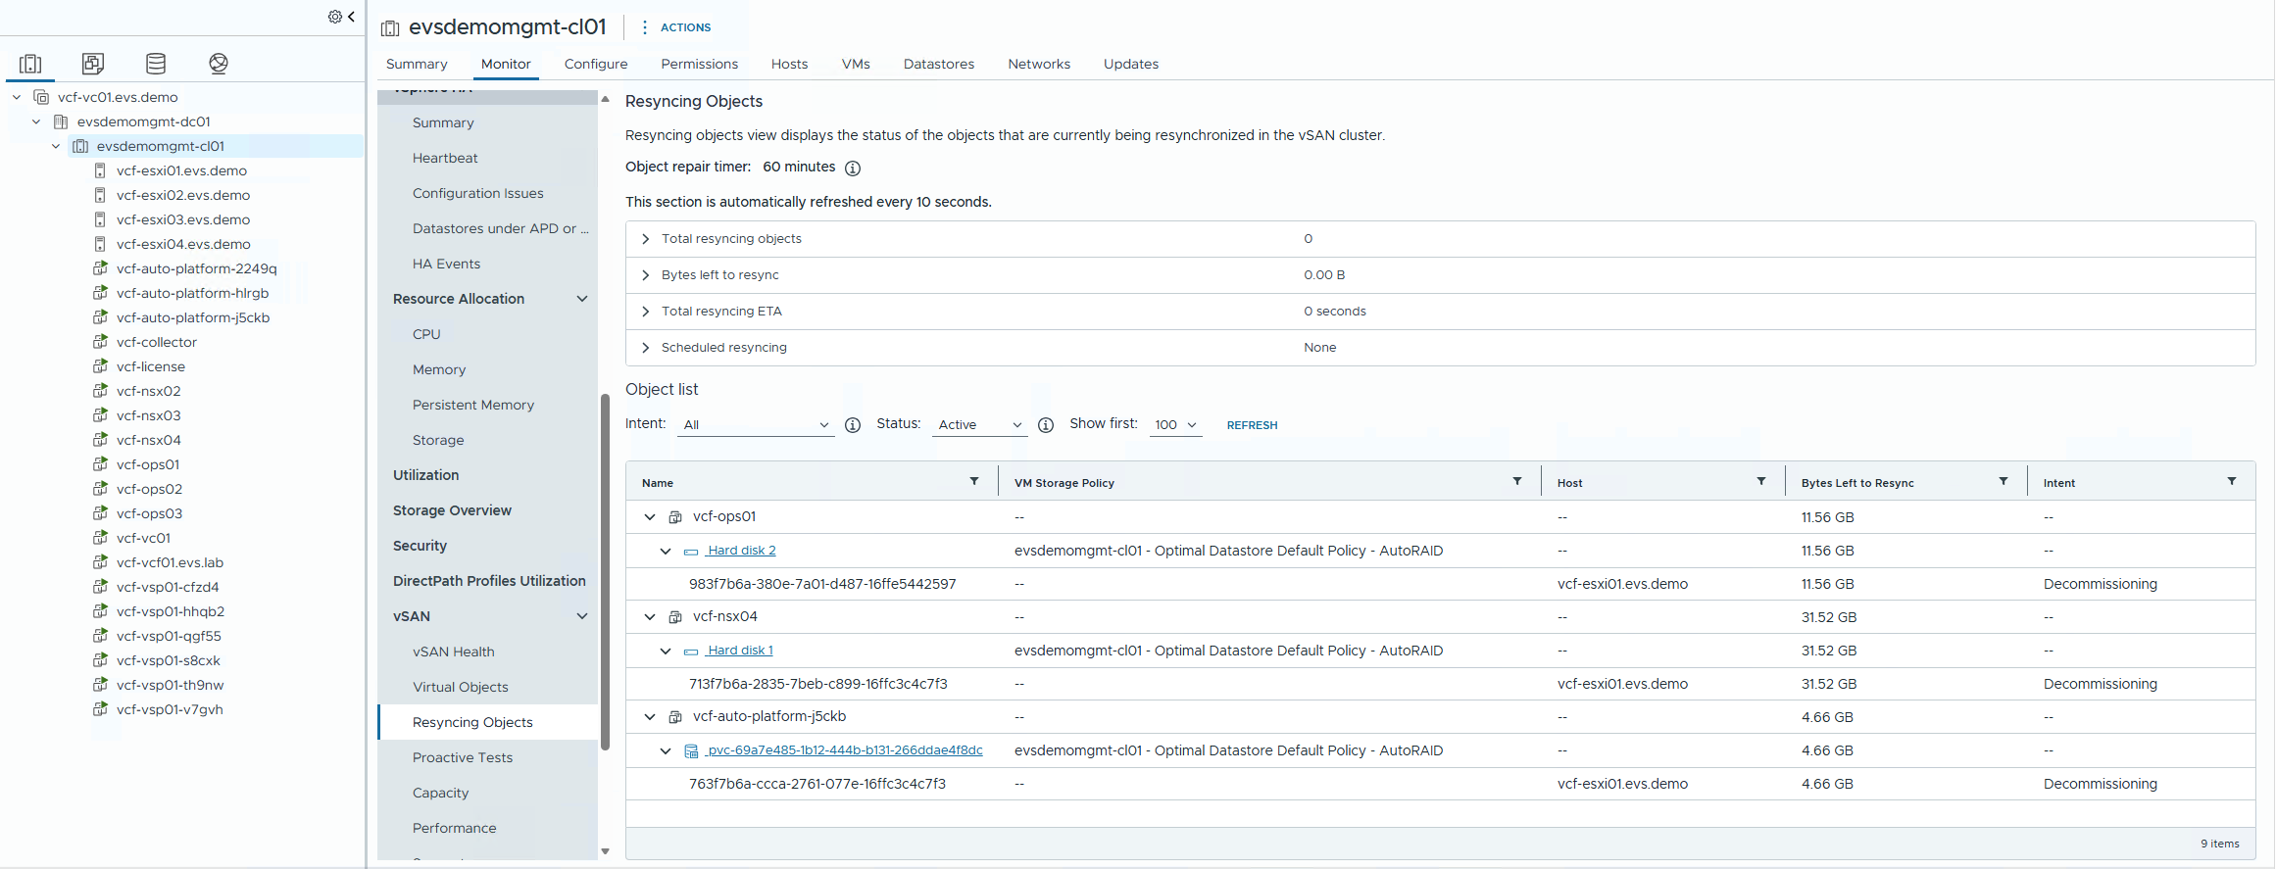Click the monitor menu scroll-up arrow
The height and width of the screenshot is (869, 2276).
tap(605, 99)
